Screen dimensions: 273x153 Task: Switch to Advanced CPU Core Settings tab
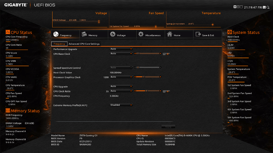pyautogui.click(x=84, y=44)
